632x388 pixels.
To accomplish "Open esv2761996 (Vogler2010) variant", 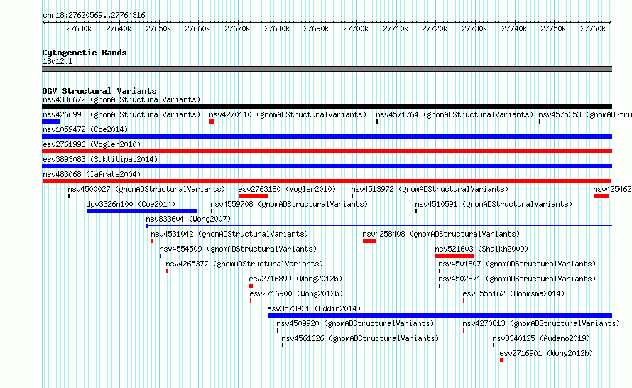I will (92, 144).
